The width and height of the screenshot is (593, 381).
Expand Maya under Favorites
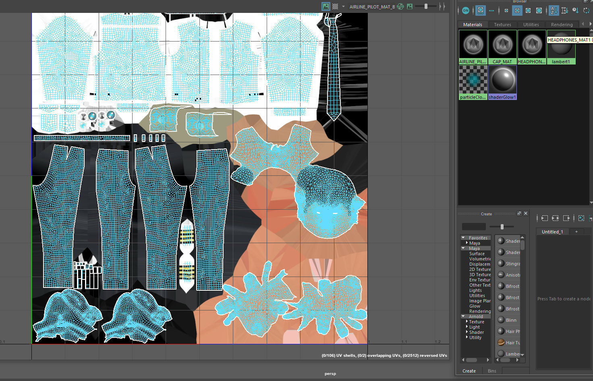467,243
